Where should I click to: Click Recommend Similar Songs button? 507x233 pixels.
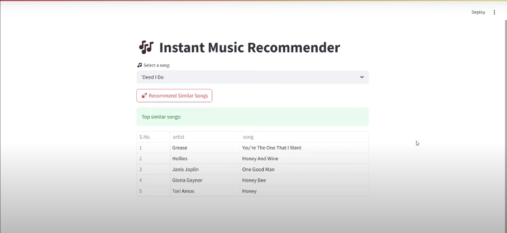tap(174, 96)
